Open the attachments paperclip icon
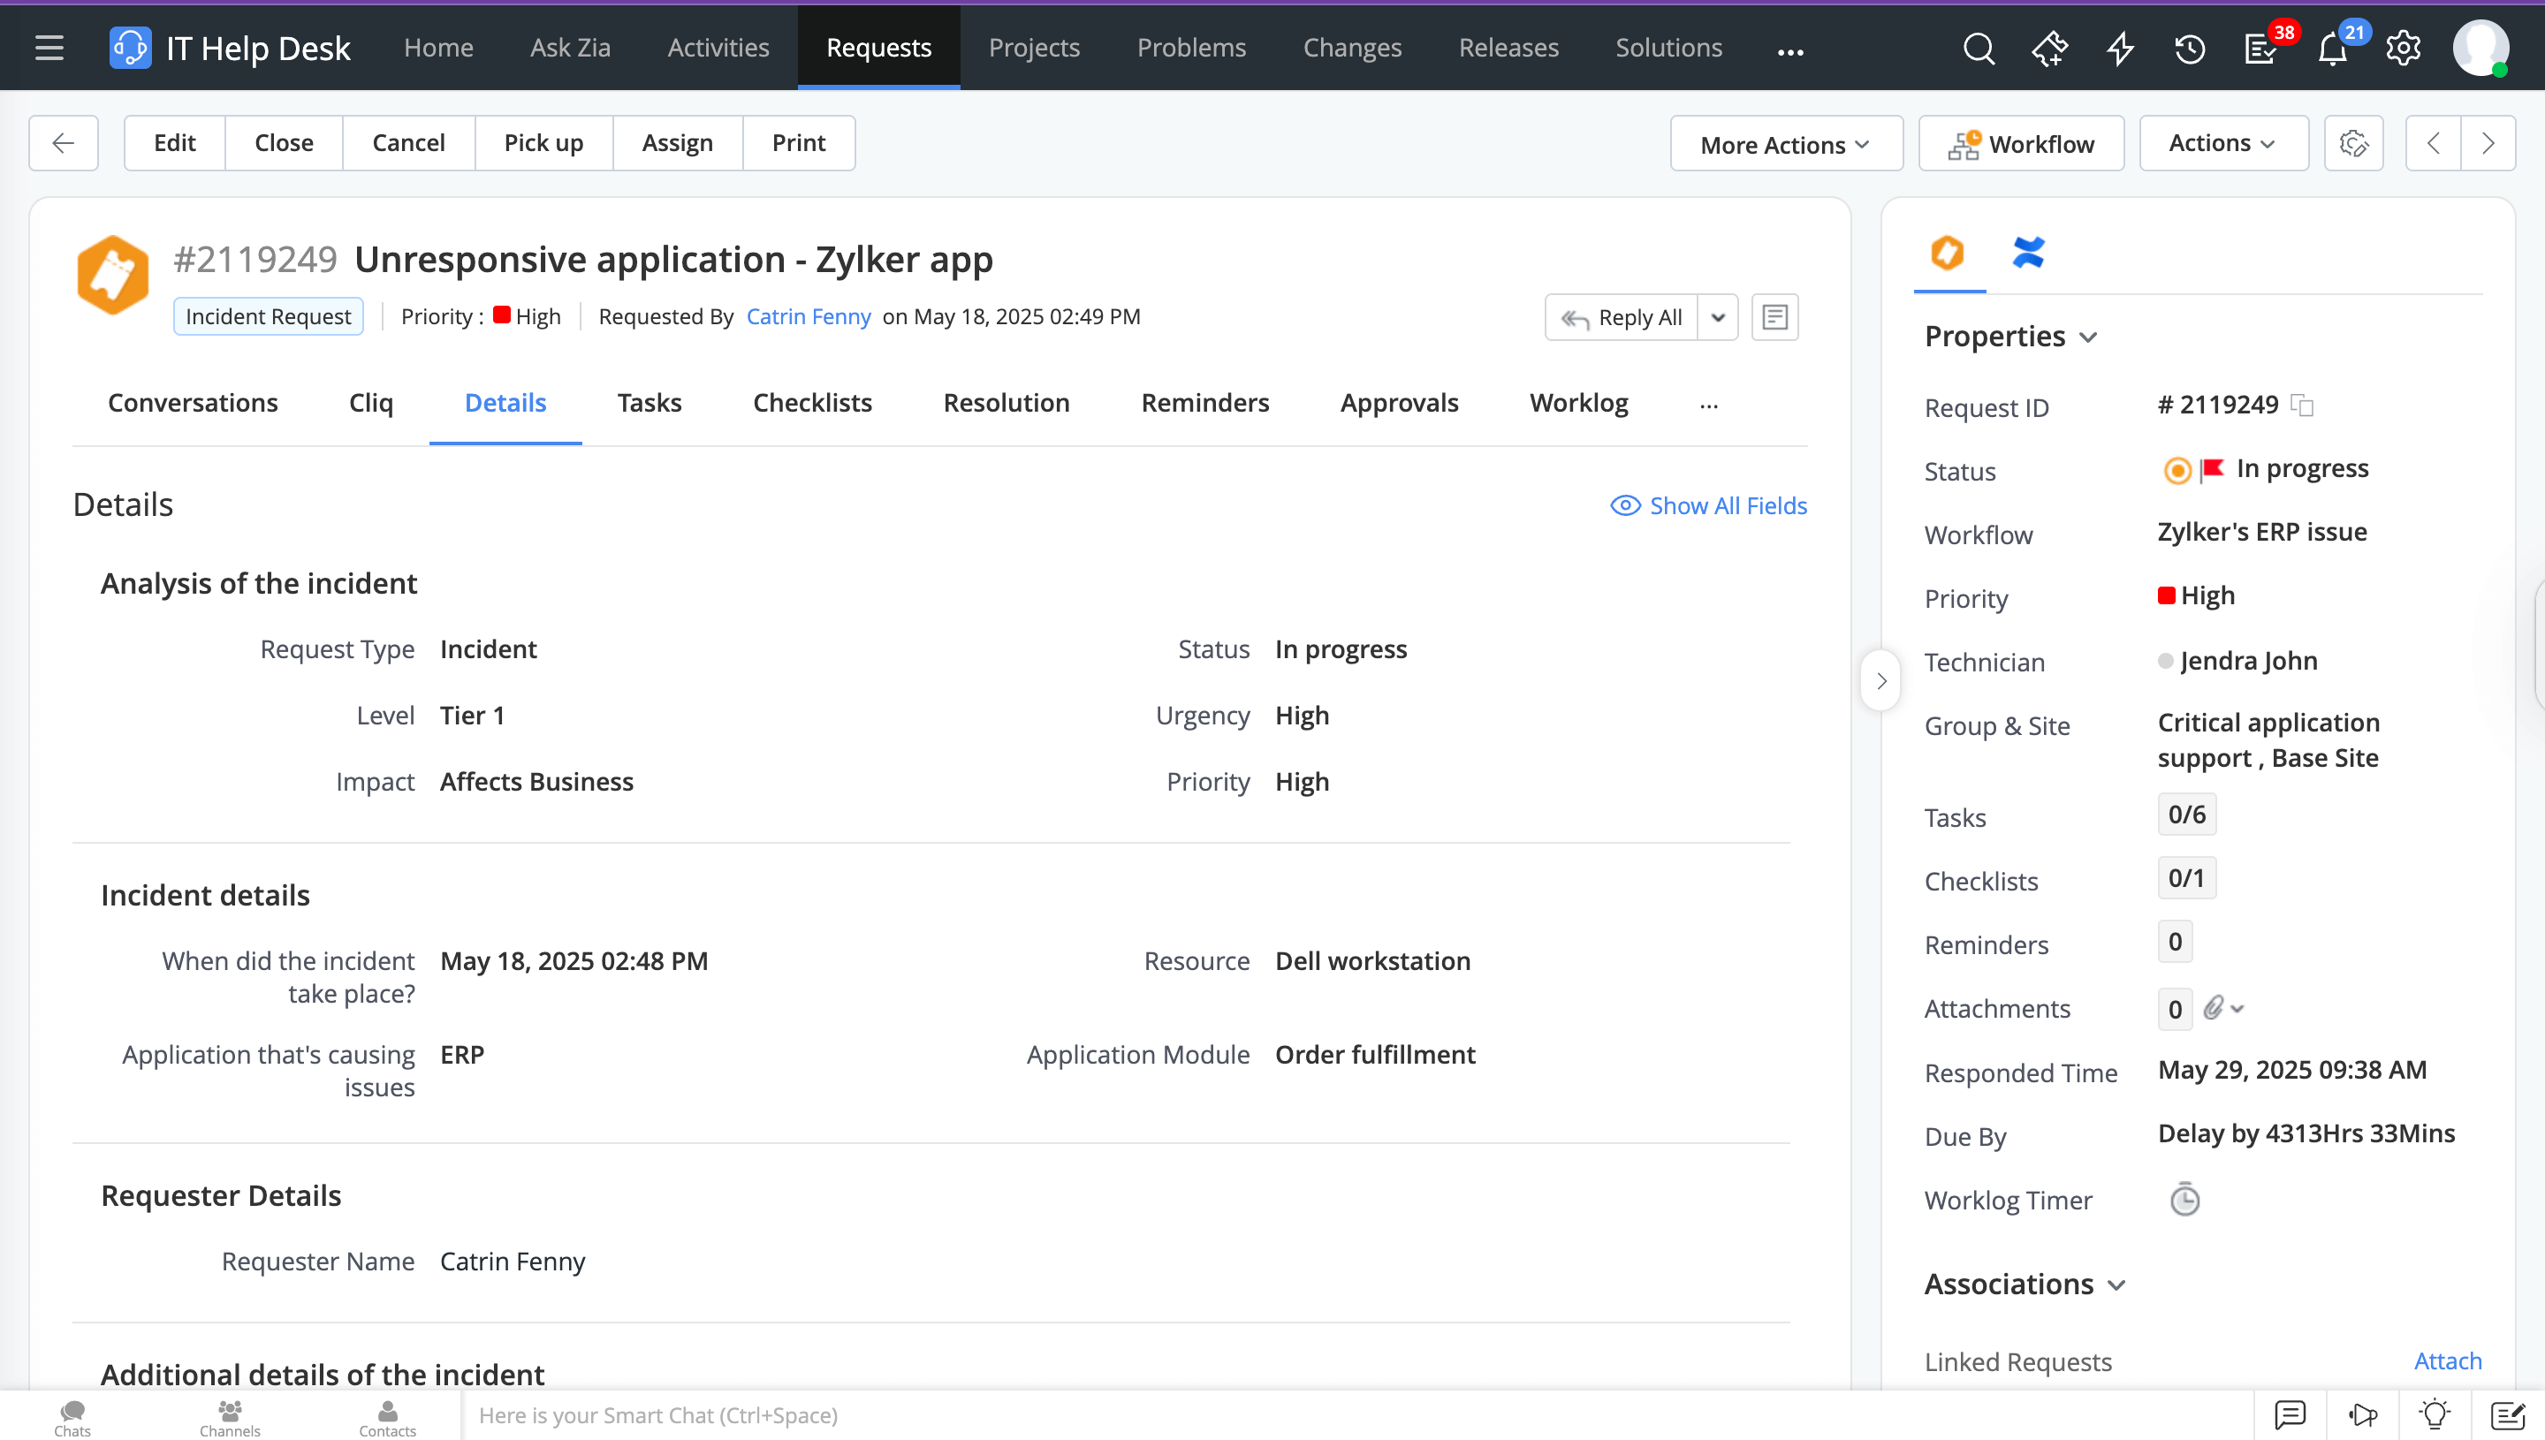 2215,1008
